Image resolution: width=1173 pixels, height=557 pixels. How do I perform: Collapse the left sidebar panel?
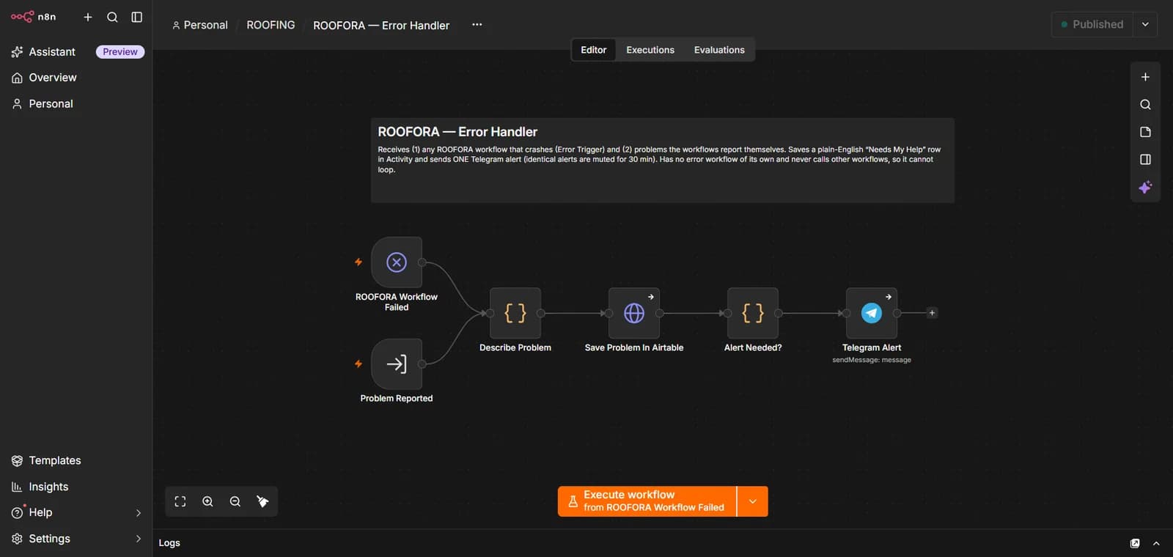[137, 17]
